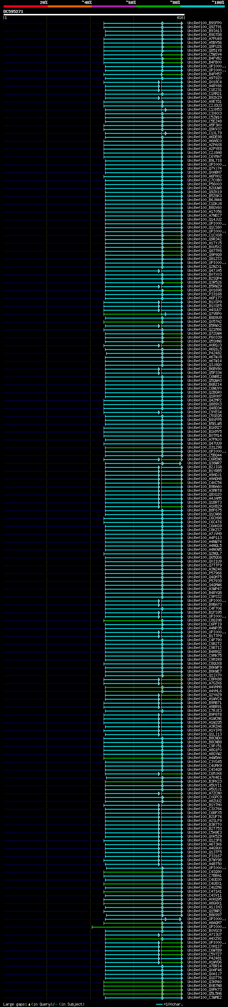Click the UniRef100_C6CH98 label

204,518
